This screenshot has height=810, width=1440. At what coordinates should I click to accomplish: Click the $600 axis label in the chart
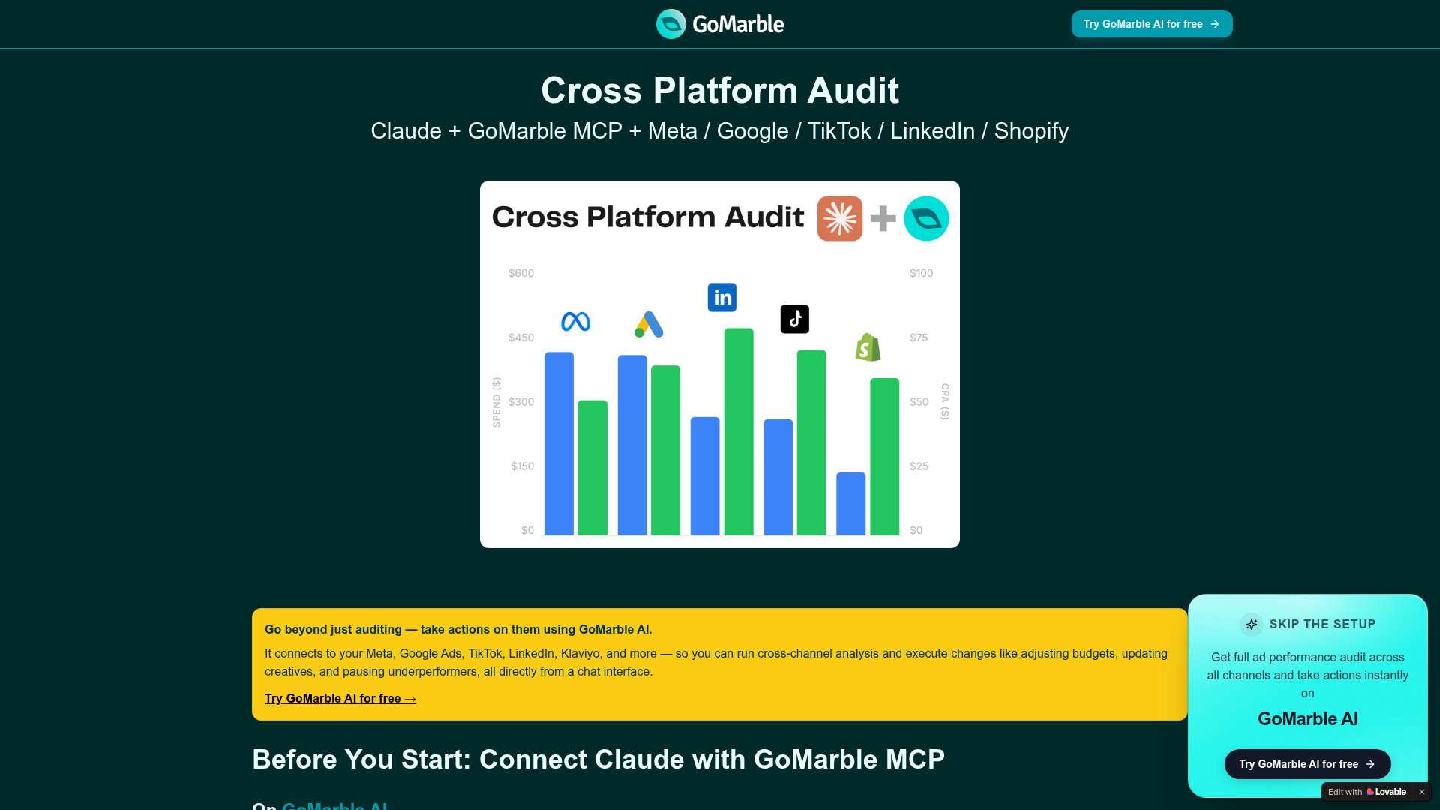520,273
